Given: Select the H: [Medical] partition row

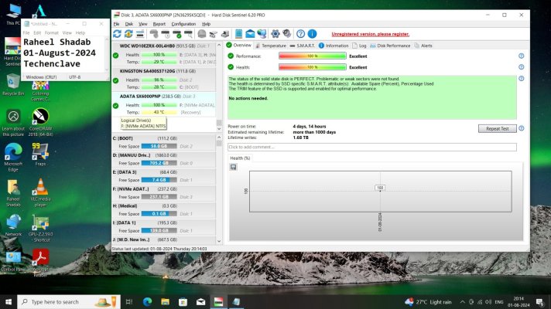Looking at the screenshot, I should 164,210.
